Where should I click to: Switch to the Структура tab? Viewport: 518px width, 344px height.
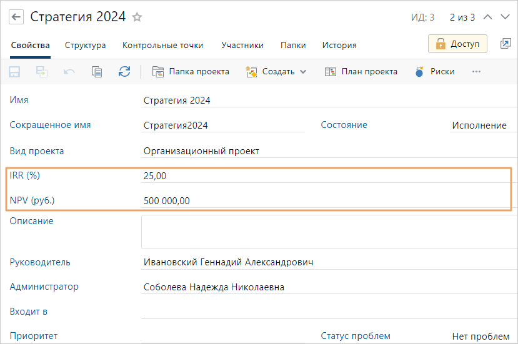pyautogui.click(x=86, y=45)
